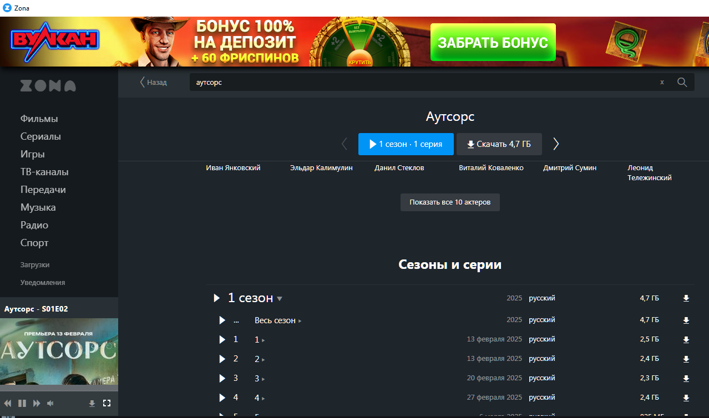Open ТВ-каналы in the sidebar
Image resolution: width=709 pixels, height=418 pixels.
44,172
